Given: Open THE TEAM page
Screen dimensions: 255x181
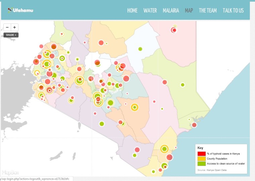Looking at the screenshot, I should coord(208,11).
